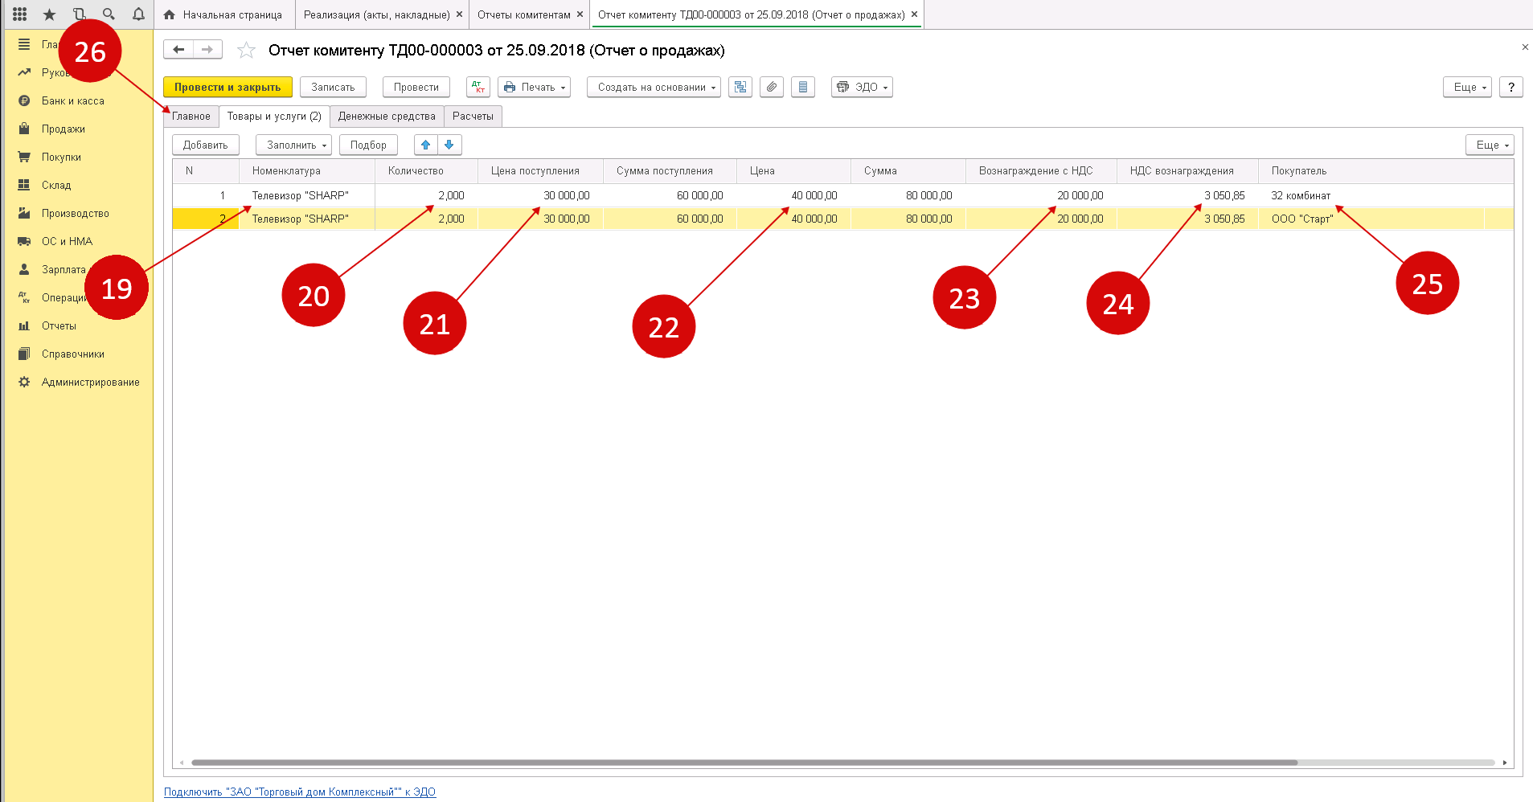Open the notifications bell icon

point(138,14)
